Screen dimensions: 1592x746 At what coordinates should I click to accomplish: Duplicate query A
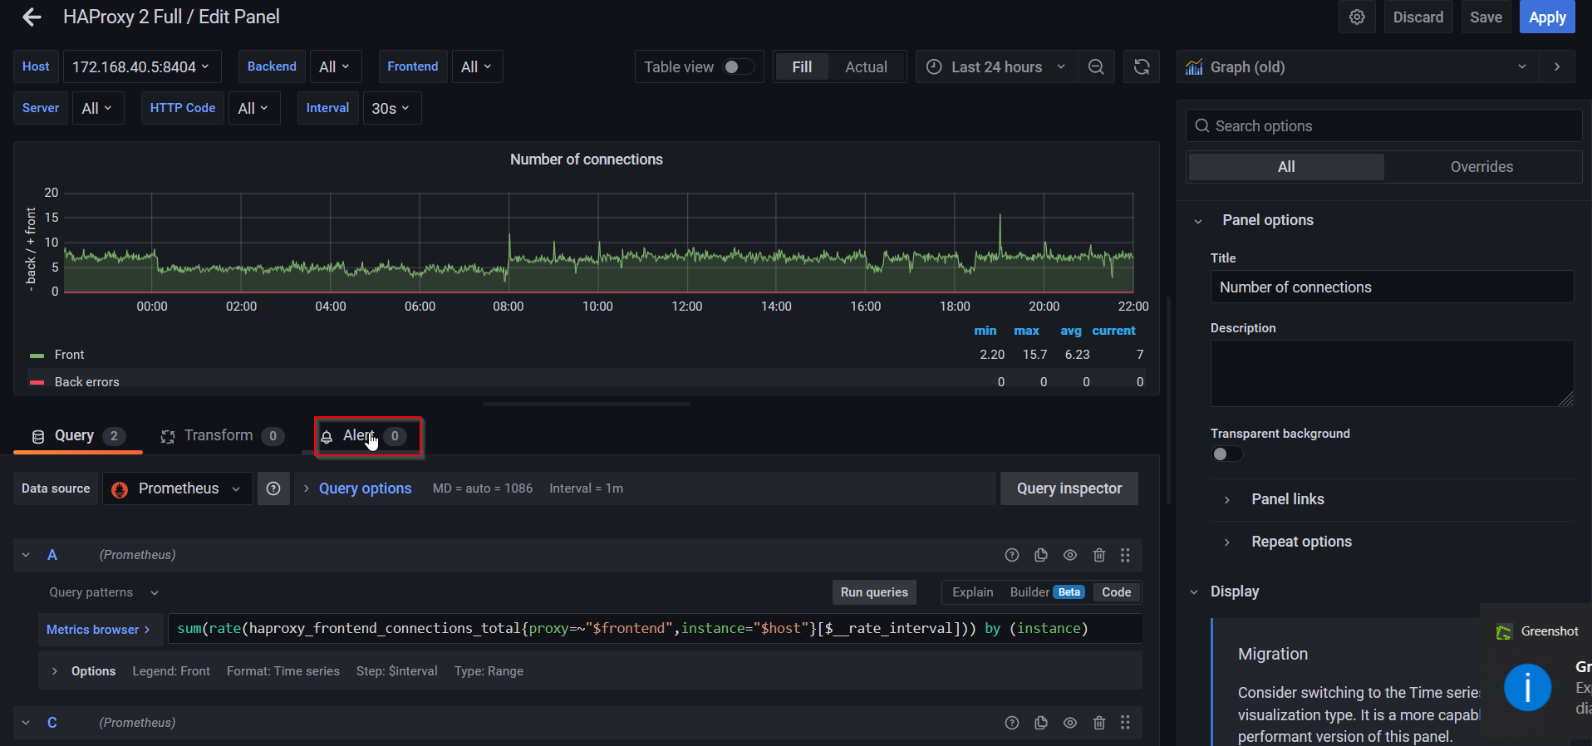(x=1041, y=555)
